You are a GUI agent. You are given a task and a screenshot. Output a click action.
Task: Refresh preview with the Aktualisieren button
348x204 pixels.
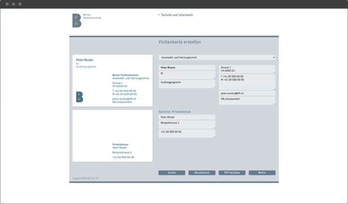click(202, 173)
